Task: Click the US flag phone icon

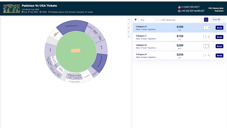Action: coord(179,7)
